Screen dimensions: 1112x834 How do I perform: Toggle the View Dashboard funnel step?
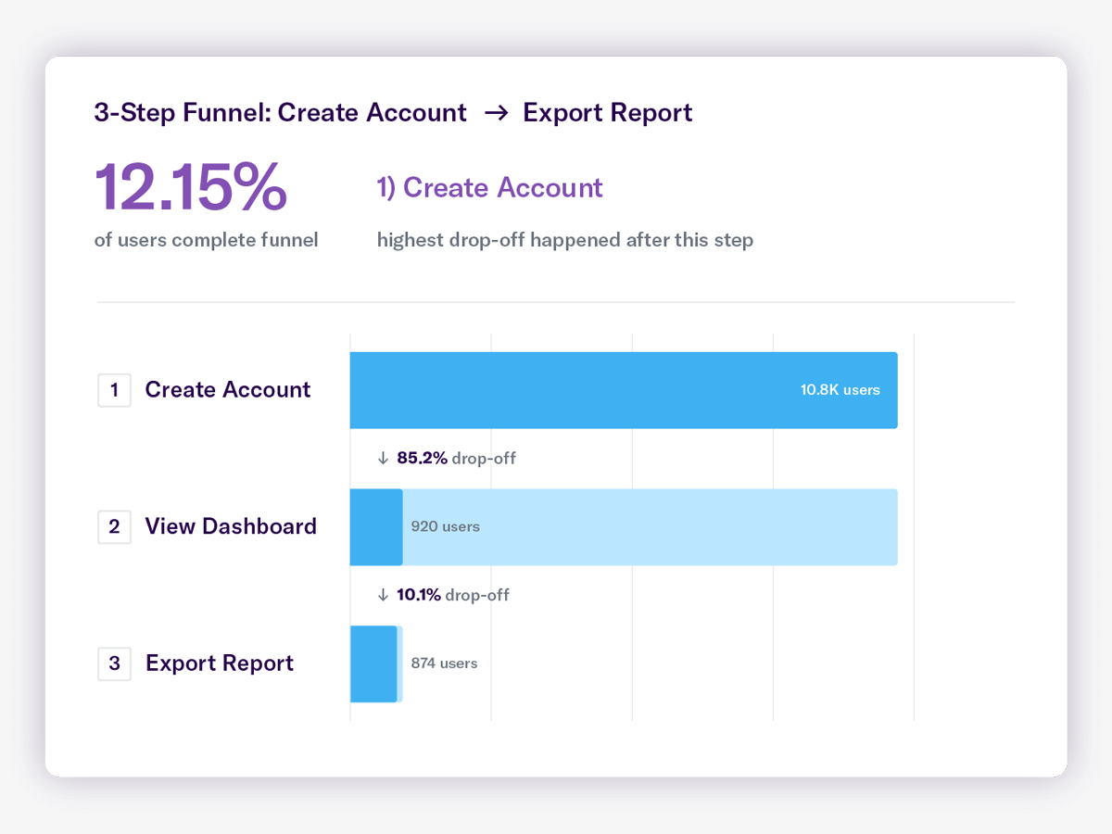231,526
